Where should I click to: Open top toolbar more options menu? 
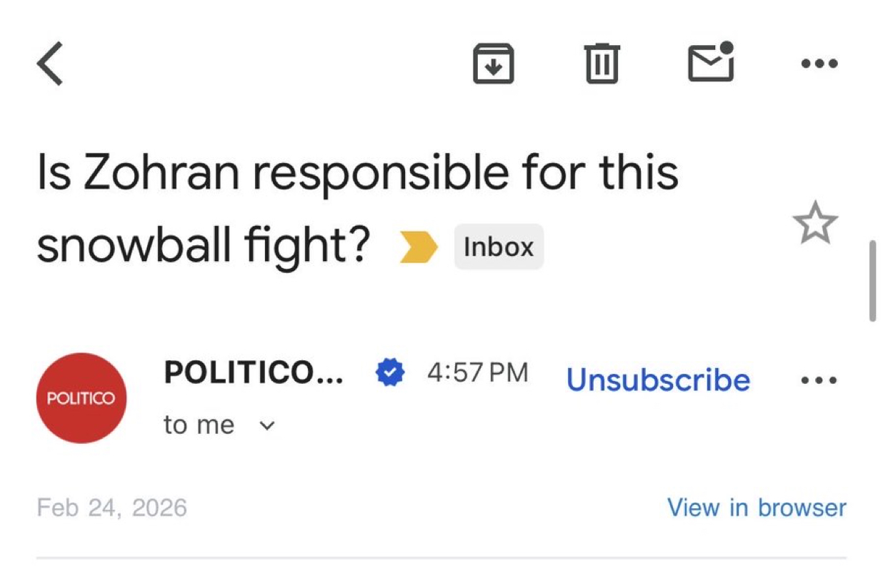(819, 64)
